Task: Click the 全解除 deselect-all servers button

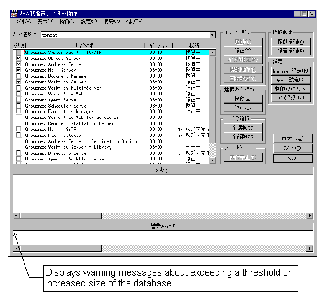Action: 243,137
